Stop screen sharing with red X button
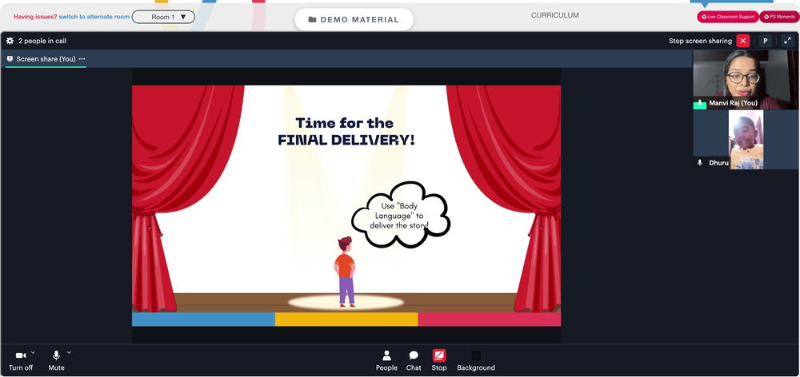800x377 pixels. pos(743,41)
